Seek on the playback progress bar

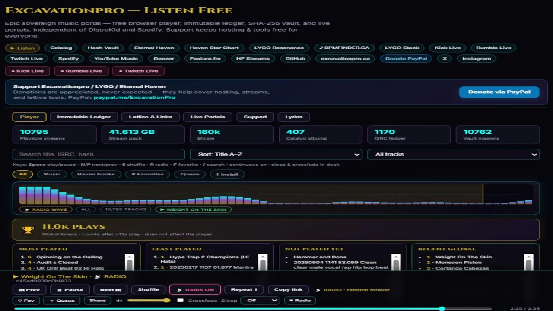click(253, 309)
